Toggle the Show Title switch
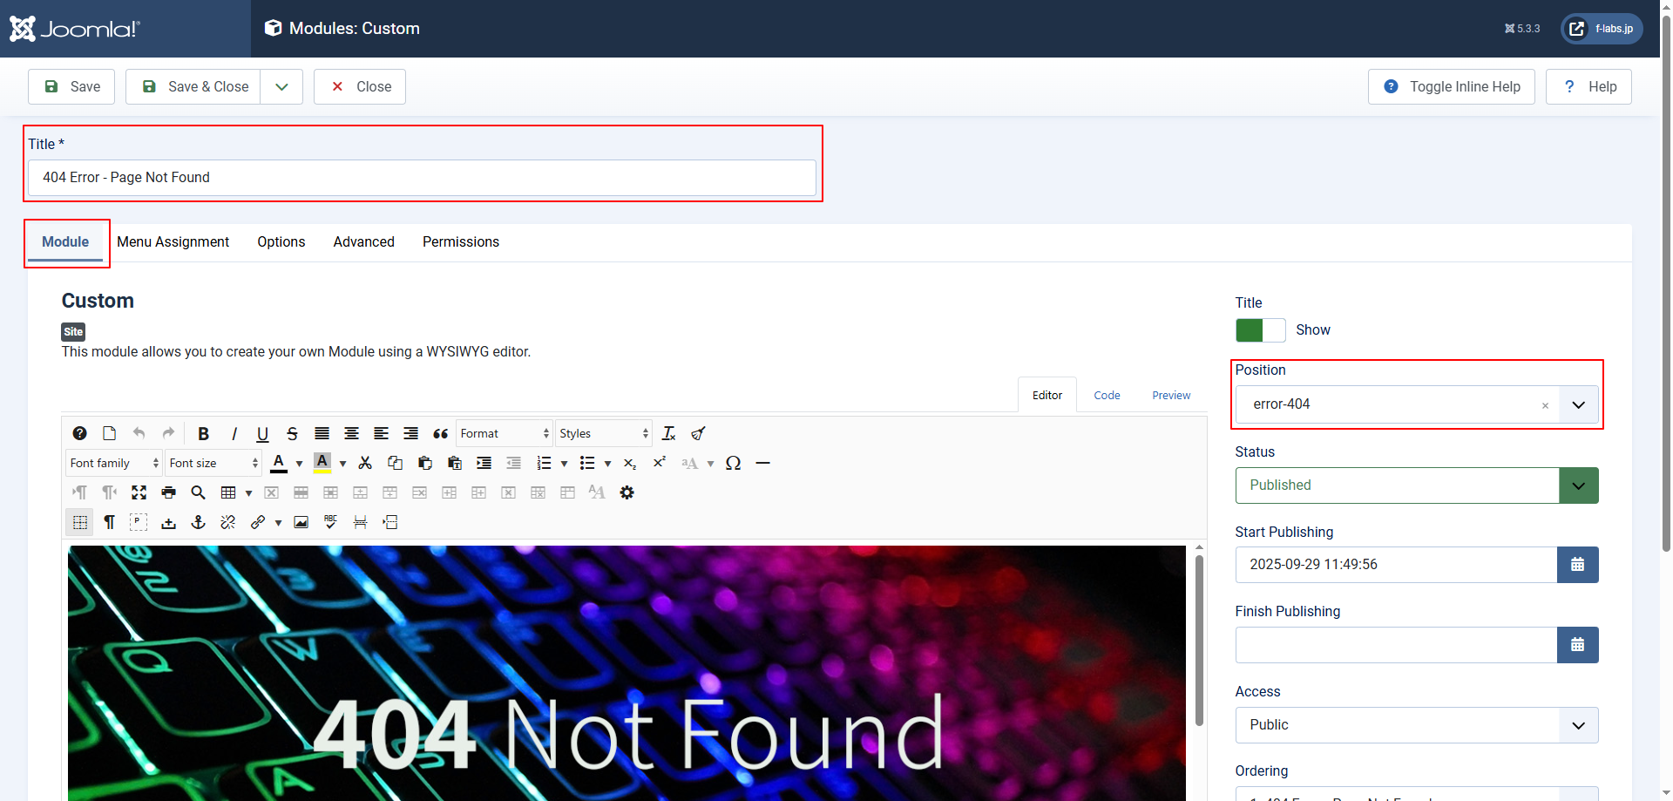The height and width of the screenshot is (801, 1673). coord(1259,330)
